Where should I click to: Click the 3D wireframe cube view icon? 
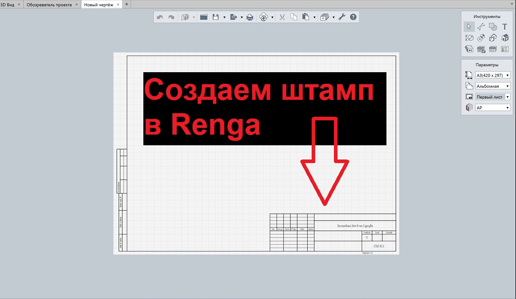(x=185, y=17)
